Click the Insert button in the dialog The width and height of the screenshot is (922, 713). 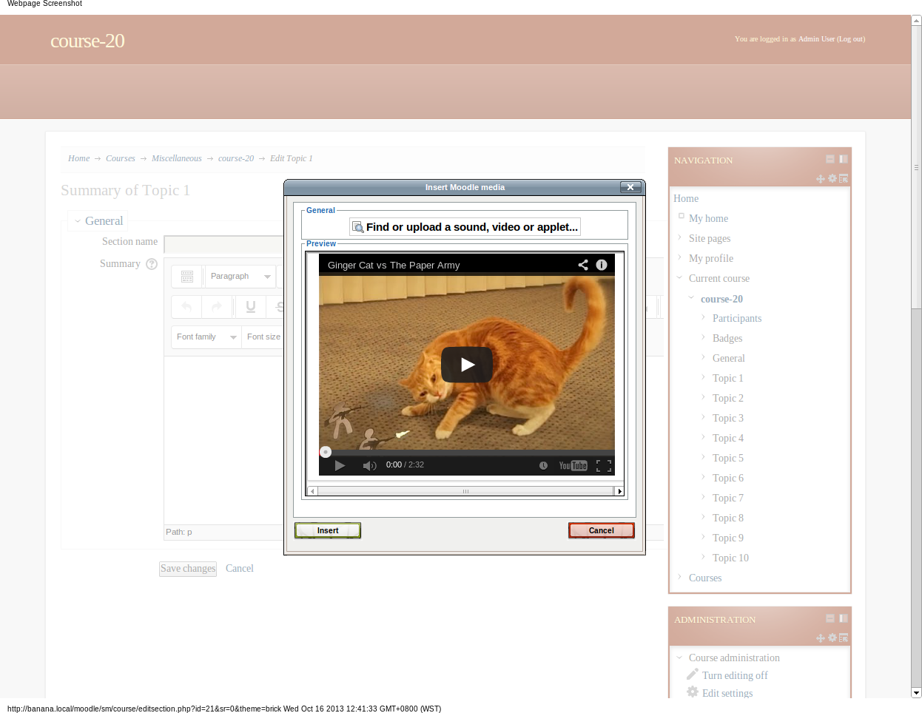328,530
